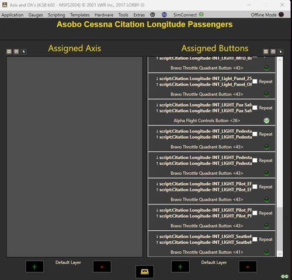Open the Scripting menu

coord(57,15)
